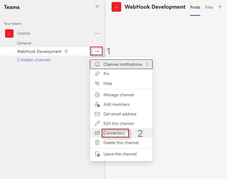Click the crossed-eye icon for Hide
The height and width of the screenshot is (179, 227).
pyautogui.click(x=97, y=83)
